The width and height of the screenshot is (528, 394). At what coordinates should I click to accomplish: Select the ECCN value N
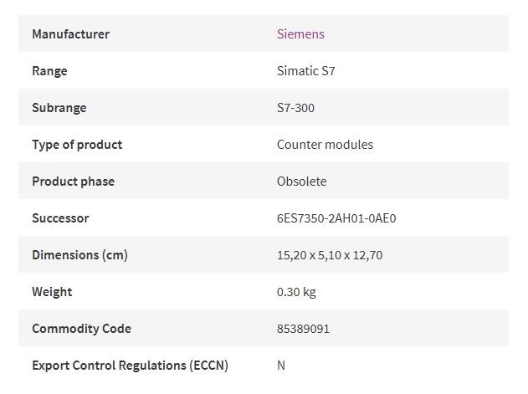(281, 366)
